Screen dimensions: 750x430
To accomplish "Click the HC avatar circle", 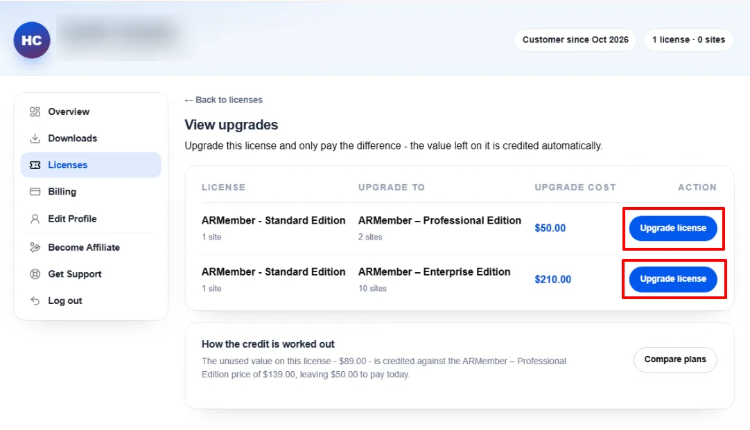I will 32,40.
